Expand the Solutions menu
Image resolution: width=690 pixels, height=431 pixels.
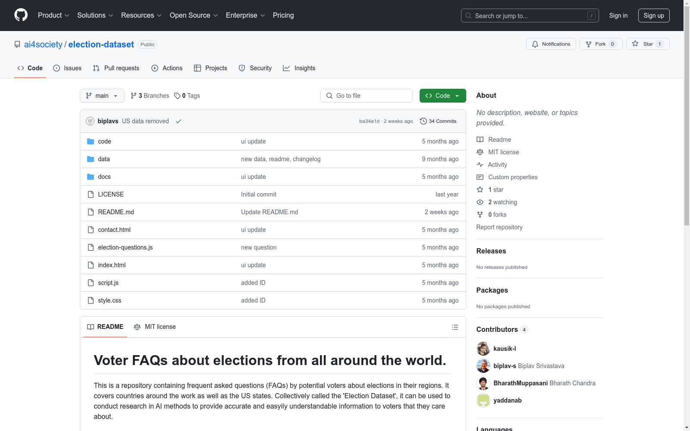[x=95, y=16]
